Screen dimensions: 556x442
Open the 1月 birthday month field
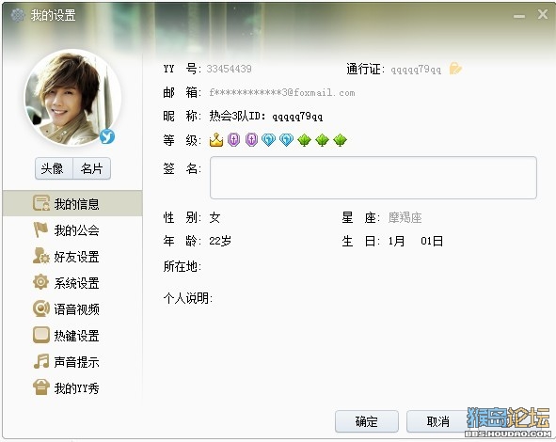396,242
